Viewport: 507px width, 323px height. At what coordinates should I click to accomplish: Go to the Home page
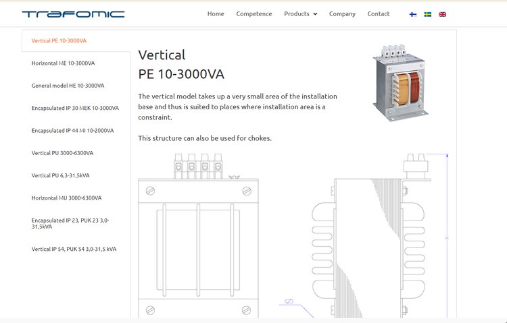[x=216, y=14]
